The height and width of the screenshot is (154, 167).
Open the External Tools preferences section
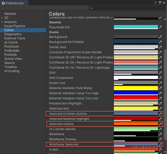coord(15,38)
